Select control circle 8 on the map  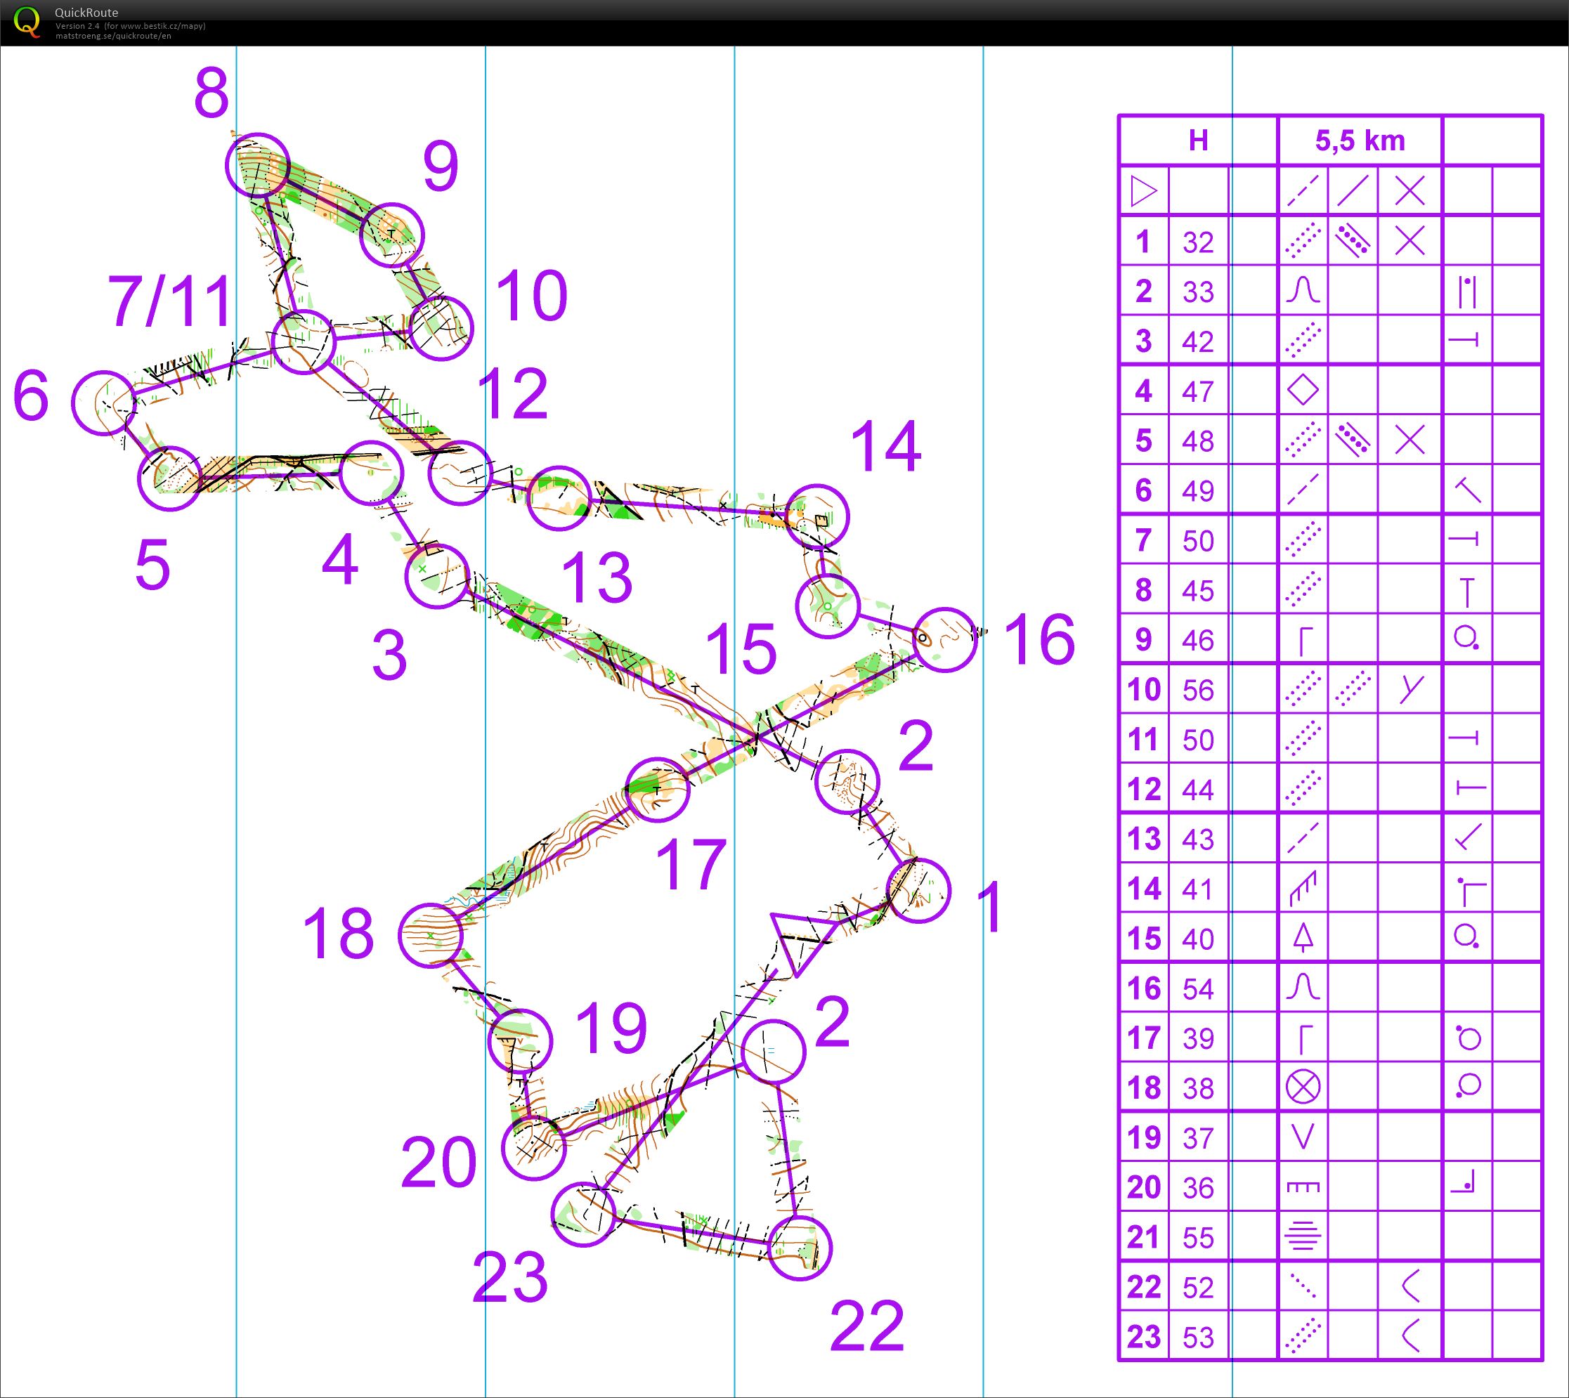pos(256,164)
